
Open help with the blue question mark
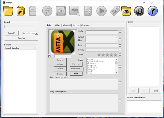pos(153,11)
